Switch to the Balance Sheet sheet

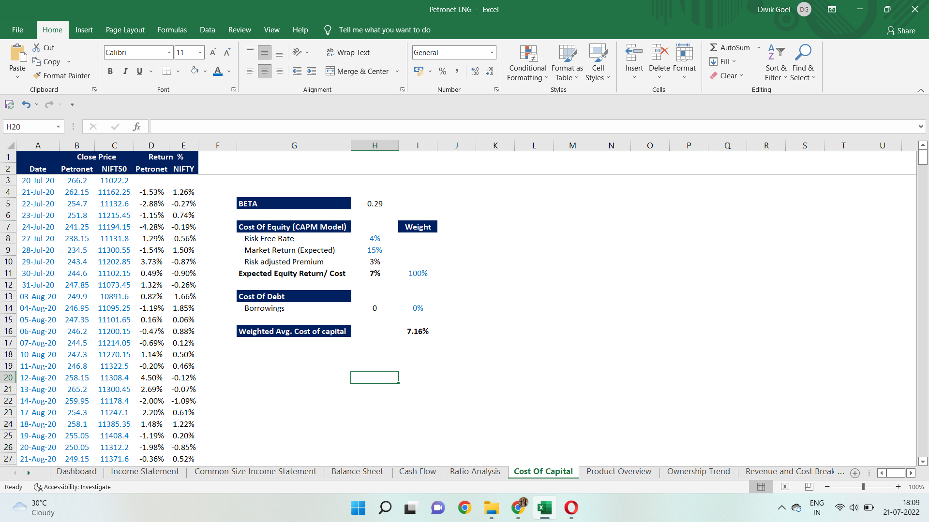click(357, 472)
